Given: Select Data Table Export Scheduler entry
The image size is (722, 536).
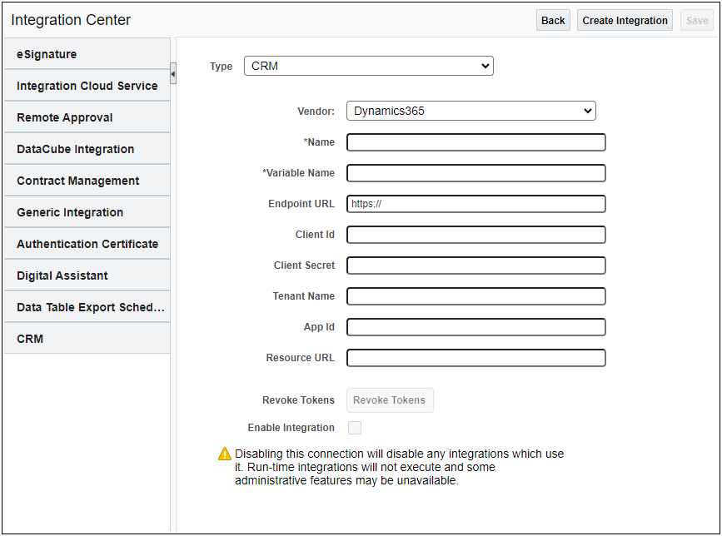Looking at the screenshot, I should click(x=87, y=306).
